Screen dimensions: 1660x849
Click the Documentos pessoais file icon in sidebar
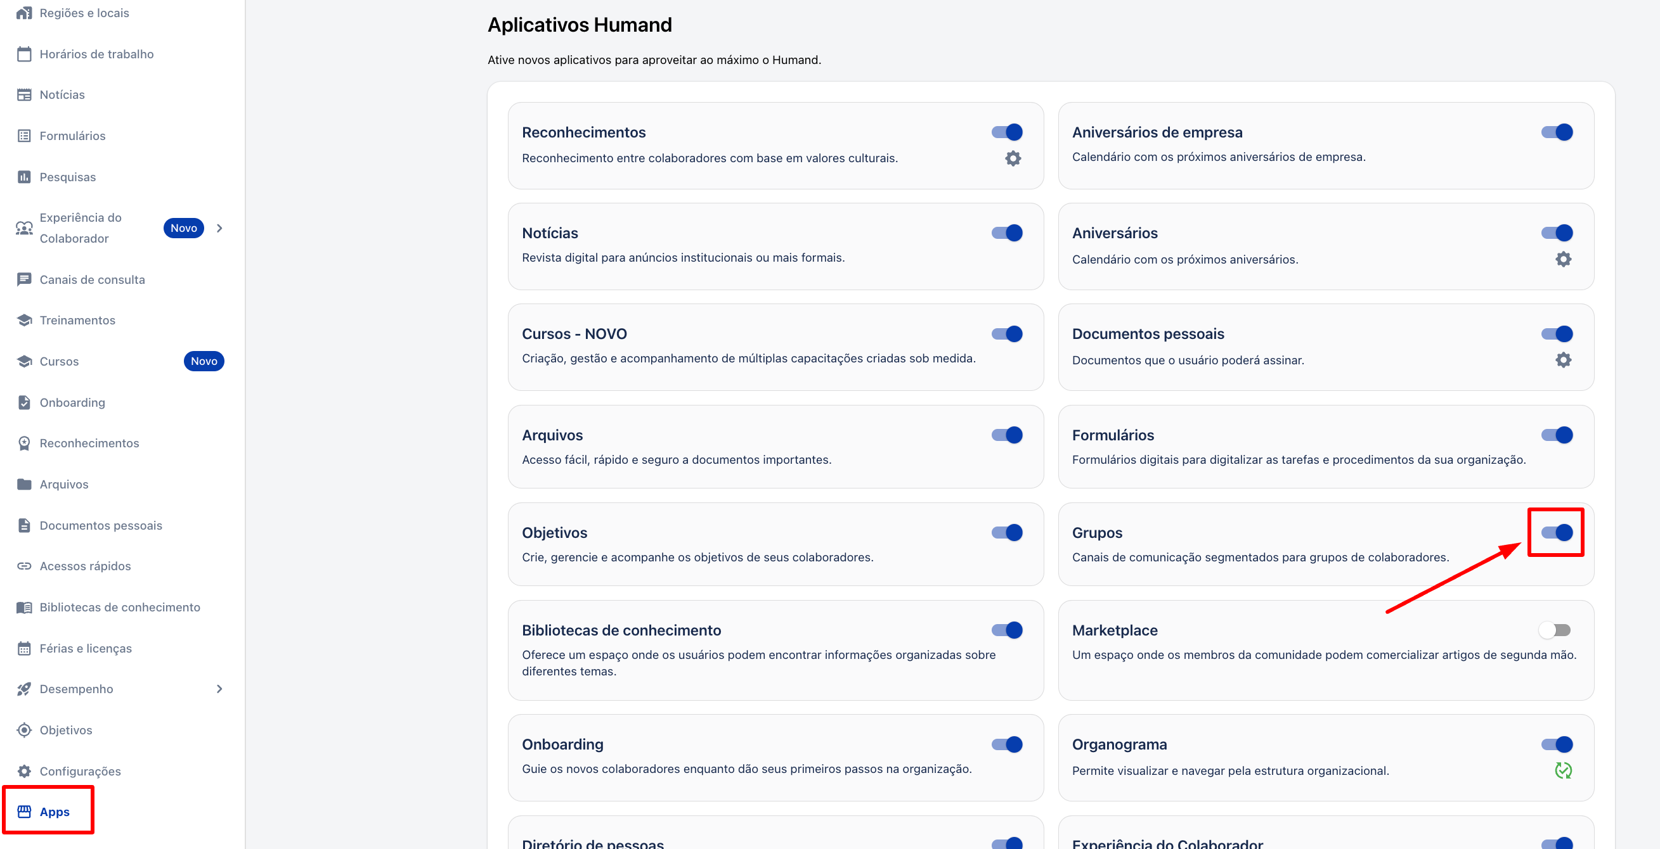(x=24, y=525)
